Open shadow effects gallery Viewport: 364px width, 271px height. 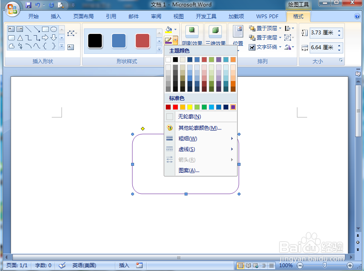click(192, 35)
